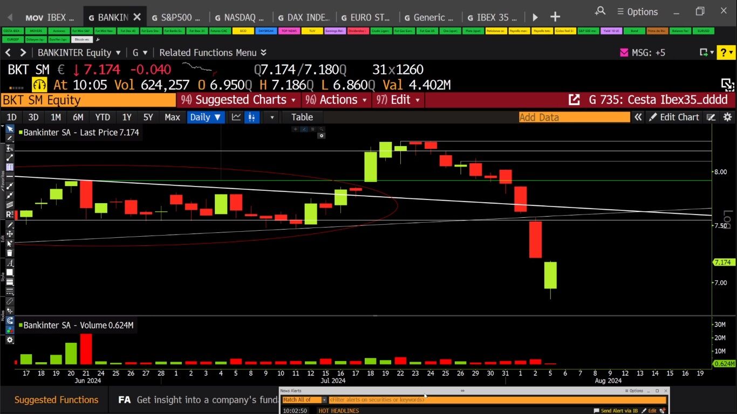Click green Bankinter SA Last Price legend swatch
This screenshot has width=737, height=414.
point(21,132)
